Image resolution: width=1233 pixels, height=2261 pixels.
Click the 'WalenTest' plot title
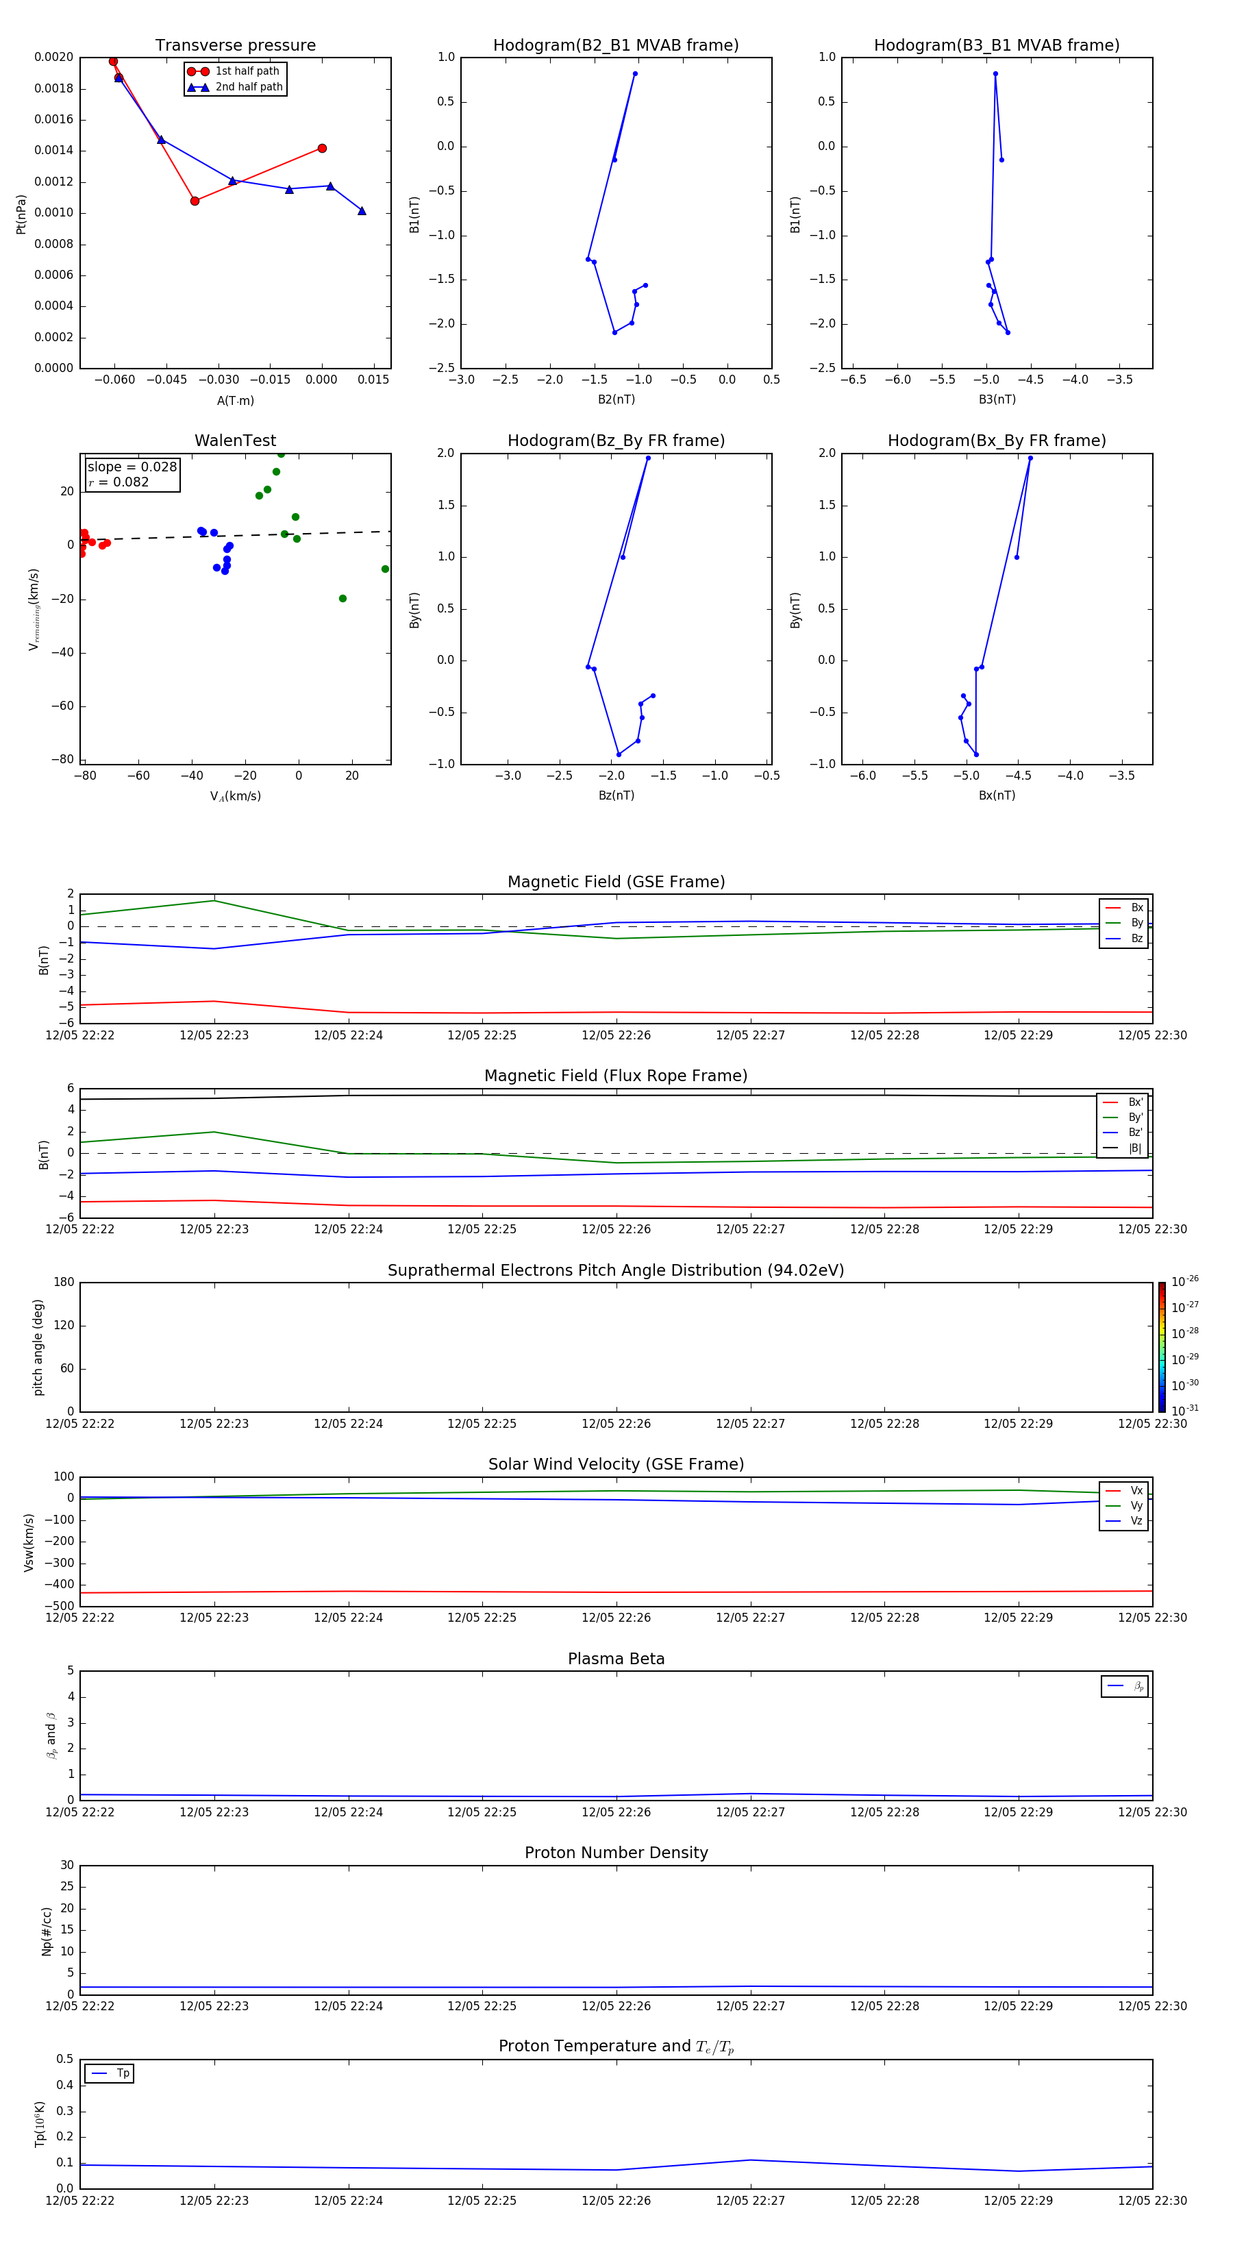235,441
